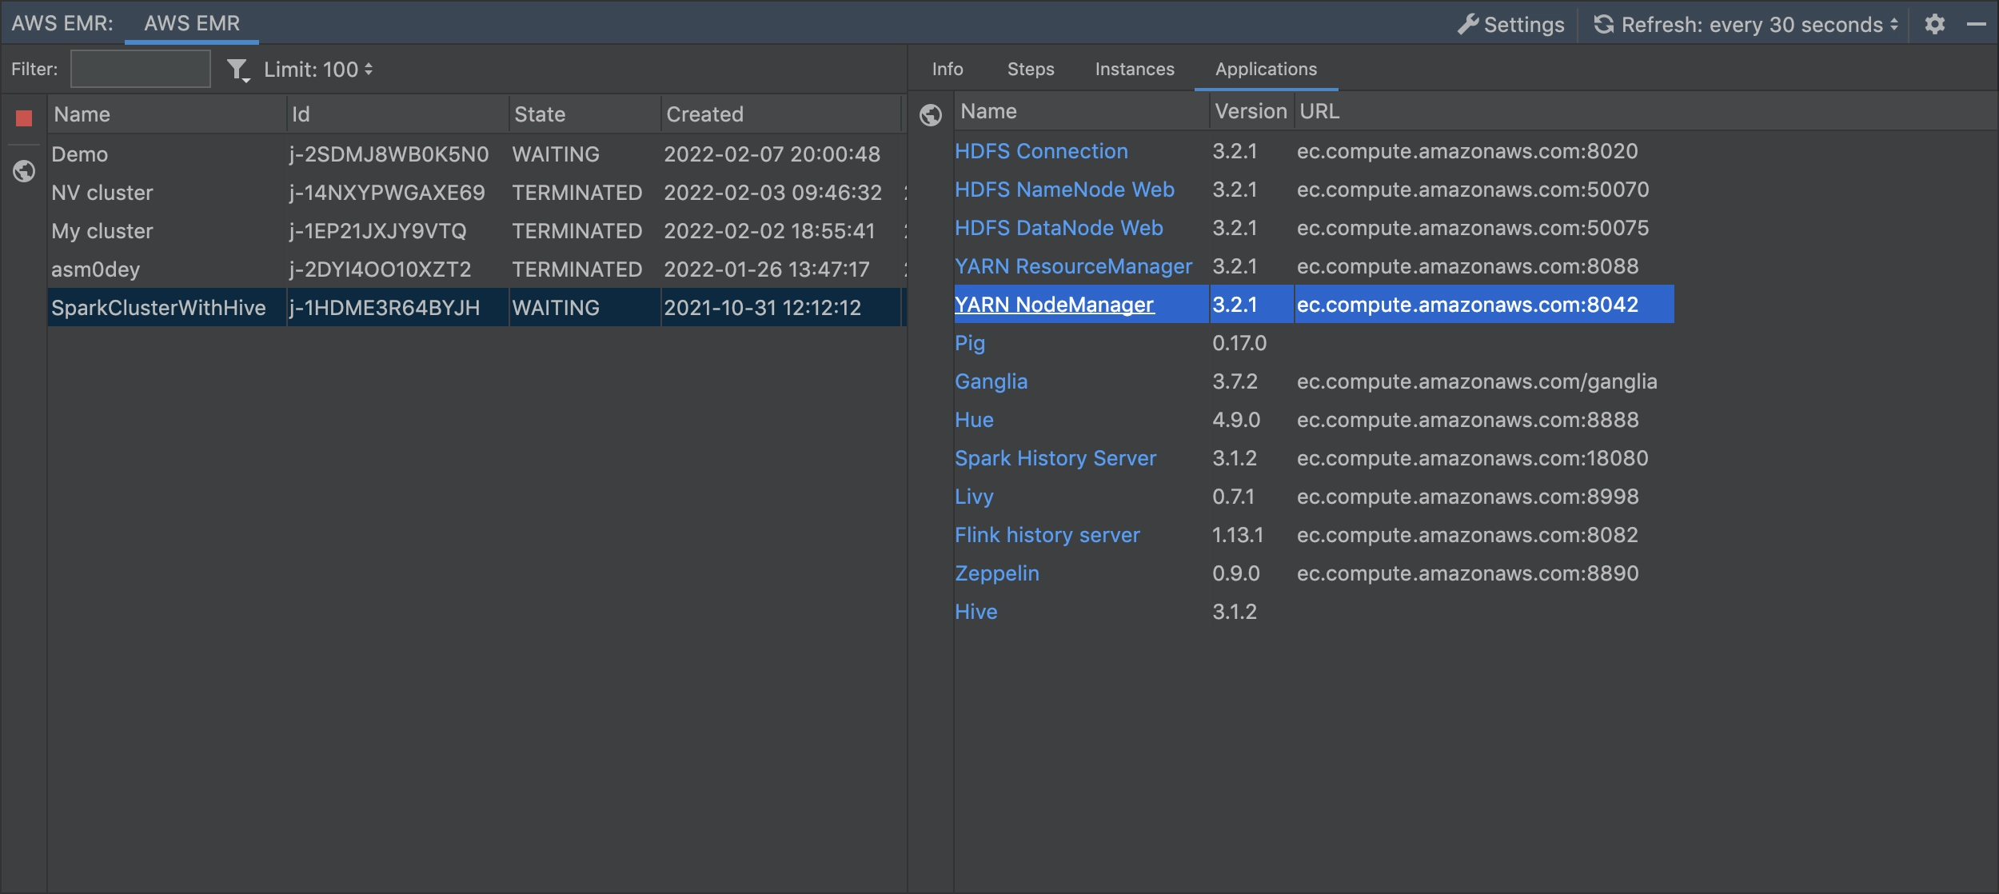Sort clusters by Name column header
Image resolution: width=1999 pixels, height=894 pixels.
[166, 114]
